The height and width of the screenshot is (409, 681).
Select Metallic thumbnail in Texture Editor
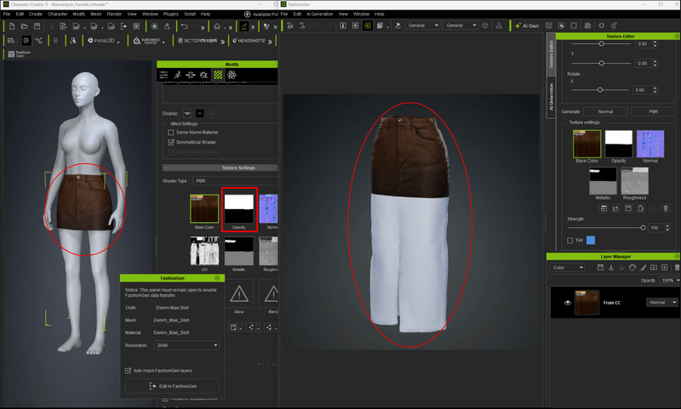pyautogui.click(x=603, y=181)
